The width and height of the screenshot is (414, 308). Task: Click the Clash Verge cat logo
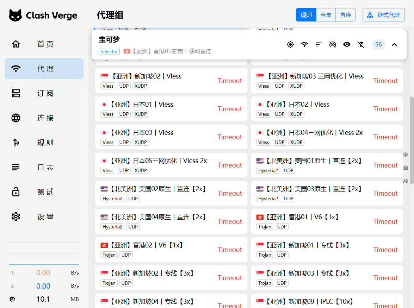(15, 15)
